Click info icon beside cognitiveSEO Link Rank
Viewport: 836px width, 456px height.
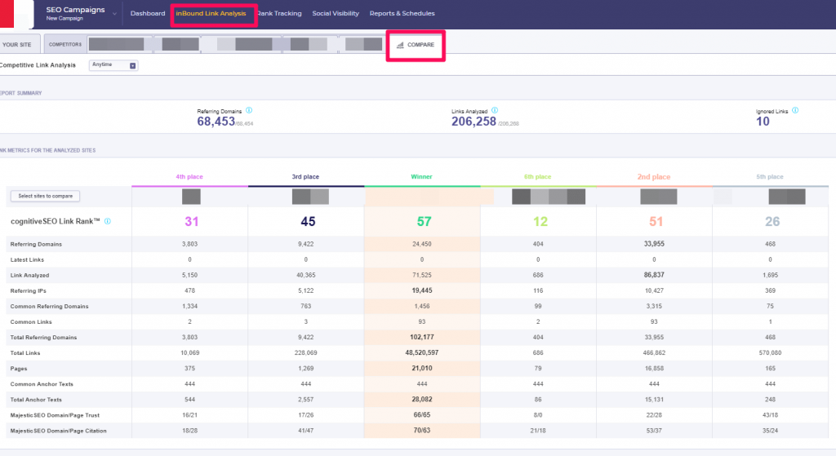pyautogui.click(x=108, y=221)
